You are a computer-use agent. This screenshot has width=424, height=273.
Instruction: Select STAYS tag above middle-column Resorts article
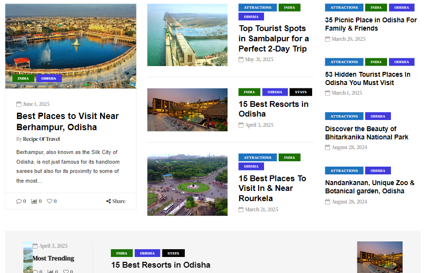[x=300, y=92]
